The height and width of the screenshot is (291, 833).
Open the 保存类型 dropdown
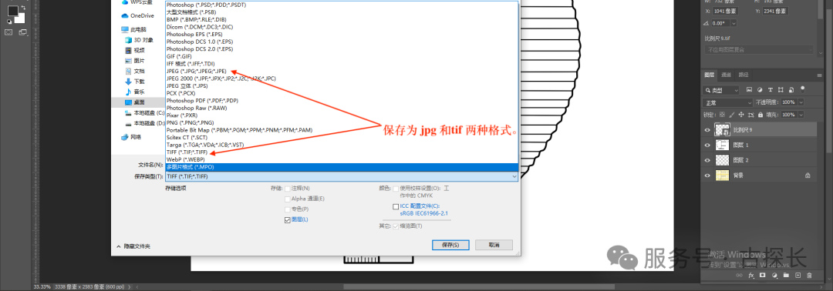[342, 176]
